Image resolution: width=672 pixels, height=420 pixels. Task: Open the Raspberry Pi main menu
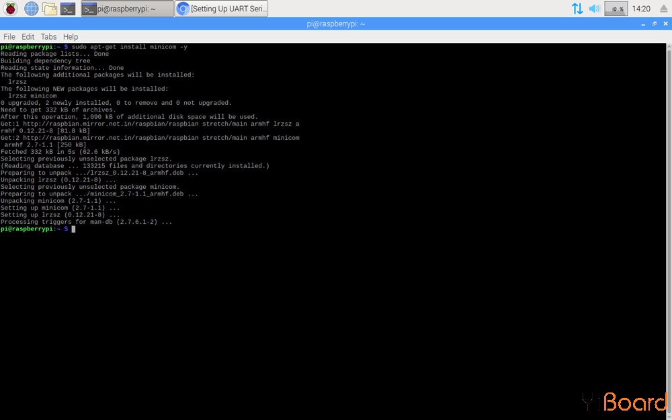tap(11, 9)
